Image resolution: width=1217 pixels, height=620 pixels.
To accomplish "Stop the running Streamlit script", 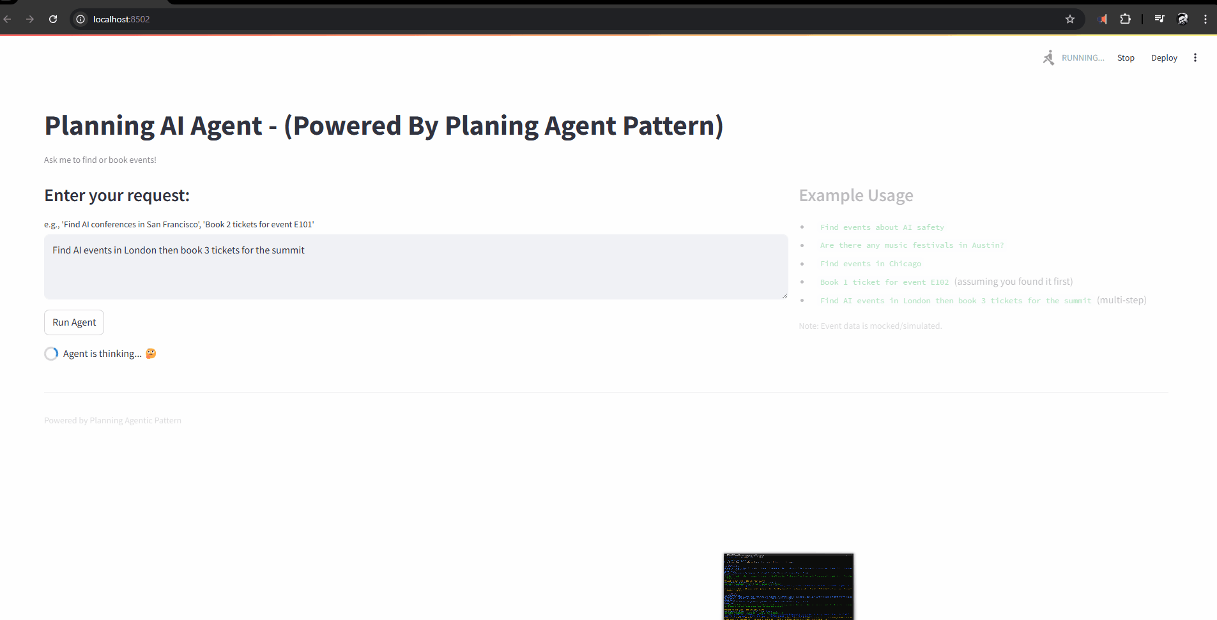I will pos(1126,57).
